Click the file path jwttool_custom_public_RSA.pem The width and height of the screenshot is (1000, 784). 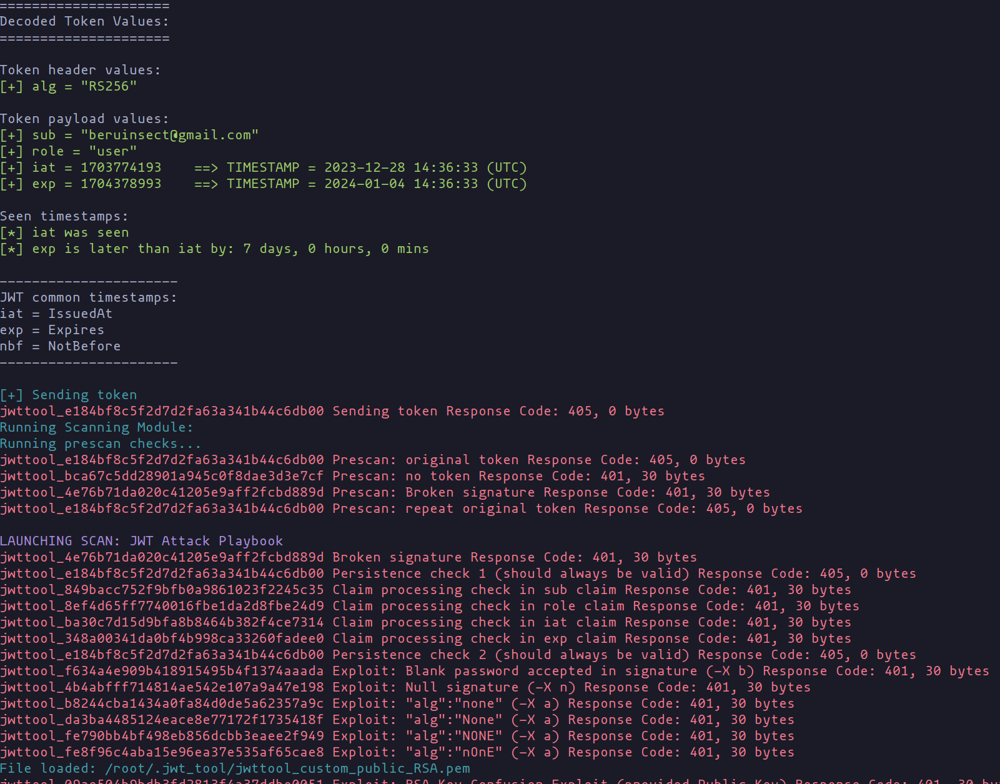coord(287,768)
